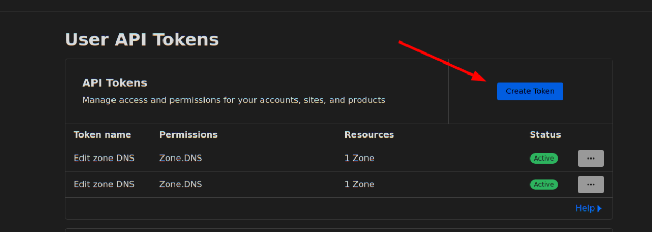Screen dimensions: 652x232
Task: Open the Help link
Action: pyautogui.click(x=585, y=208)
